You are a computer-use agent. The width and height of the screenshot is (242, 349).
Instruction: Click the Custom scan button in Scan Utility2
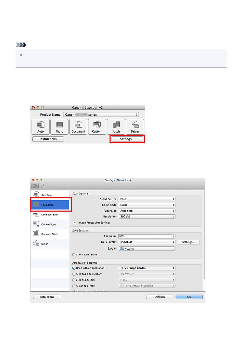pyautogui.click(x=97, y=126)
